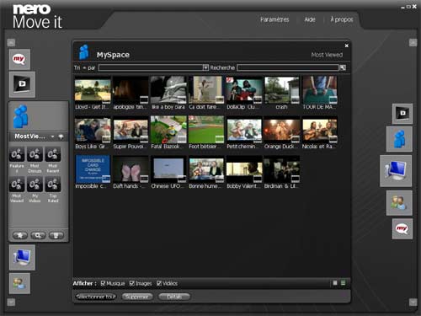
Task: Uncheck the Musique checkbox
Action: point(103,283)
